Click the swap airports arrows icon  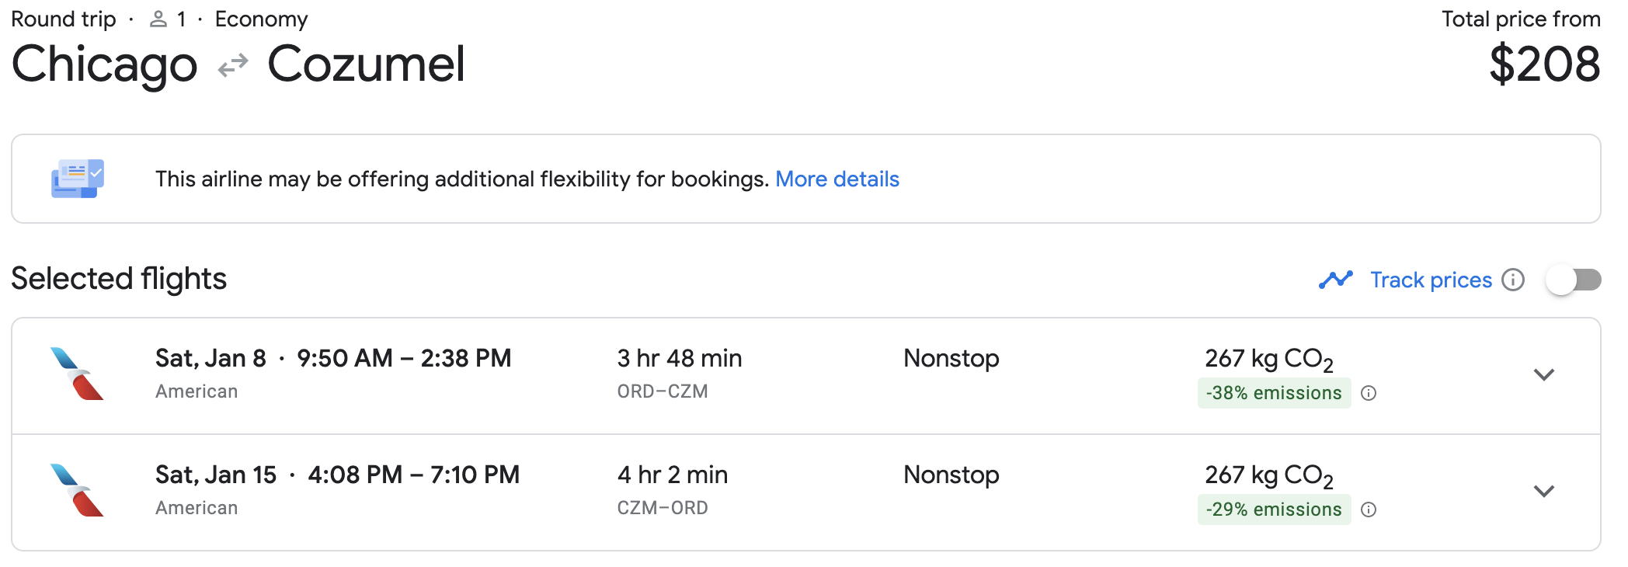(x=234, y=65)
